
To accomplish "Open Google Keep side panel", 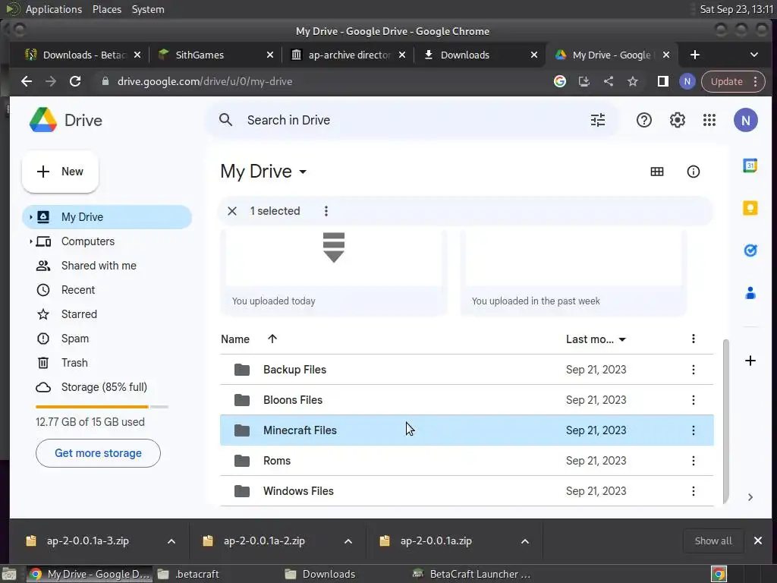I will 750,208.
